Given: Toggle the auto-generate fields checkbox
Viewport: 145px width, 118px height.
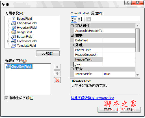Looking at the screenshot, I should (6, 98).
